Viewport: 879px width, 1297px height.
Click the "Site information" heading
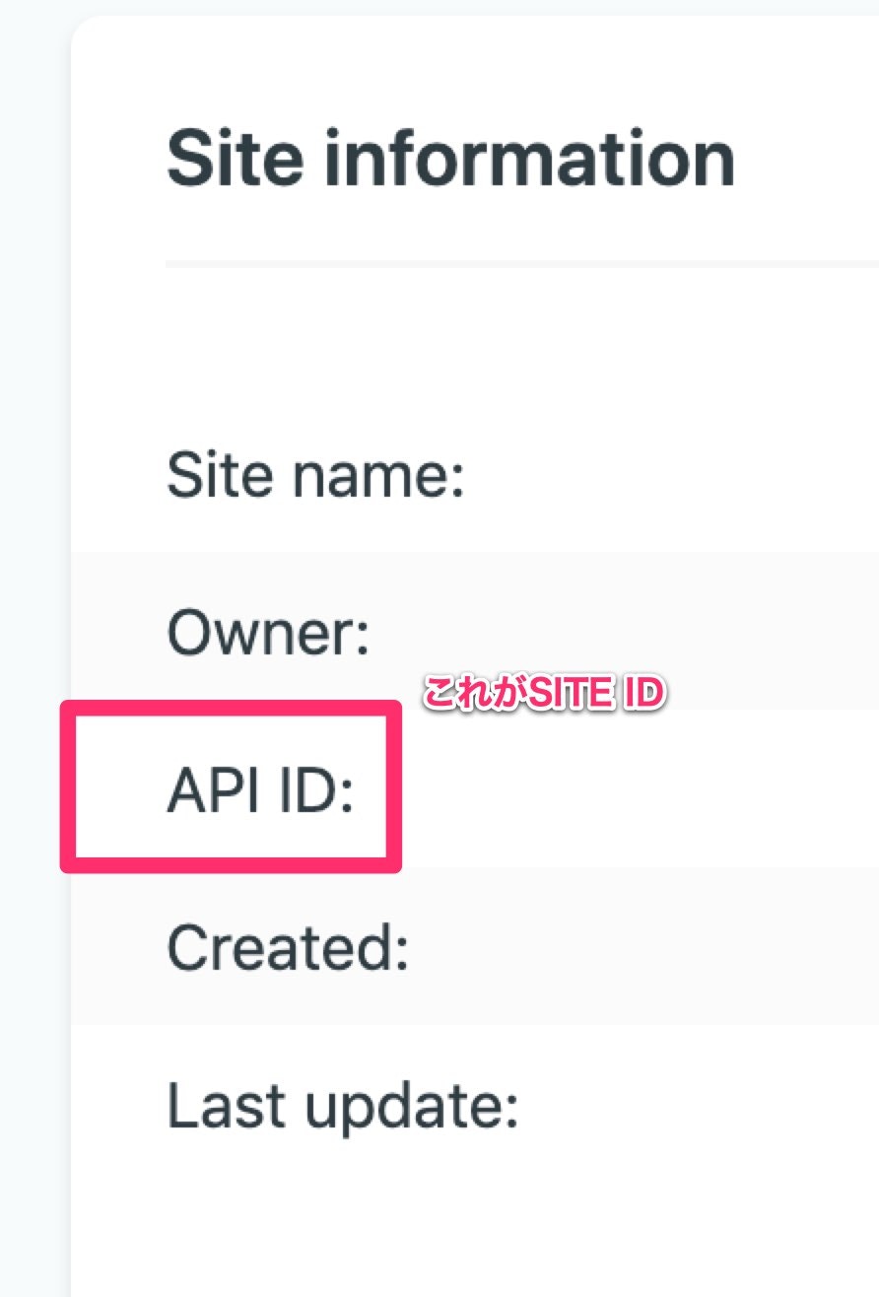pyautogui.click(x=451, y=159)
